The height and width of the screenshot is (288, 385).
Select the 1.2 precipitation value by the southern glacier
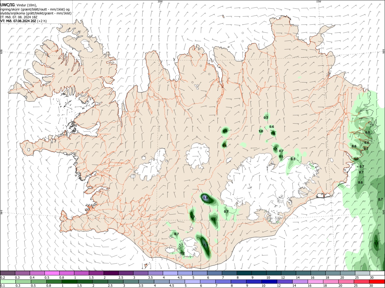pyautogui.click(x=182, y=253)
